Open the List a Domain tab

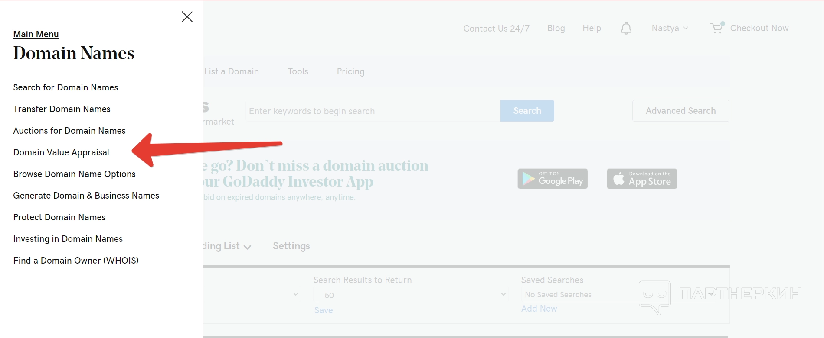point(232,71)
